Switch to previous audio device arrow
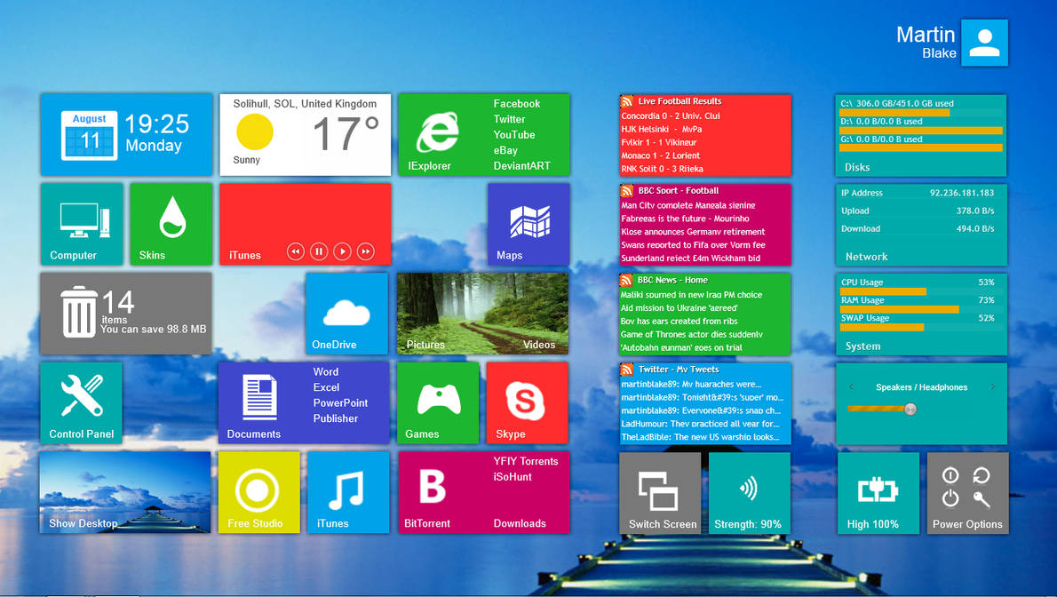This screenshot has width=1057, height=597. pos(852,387)
